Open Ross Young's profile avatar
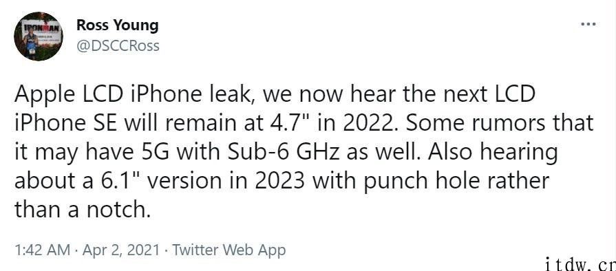 point(38,36)
